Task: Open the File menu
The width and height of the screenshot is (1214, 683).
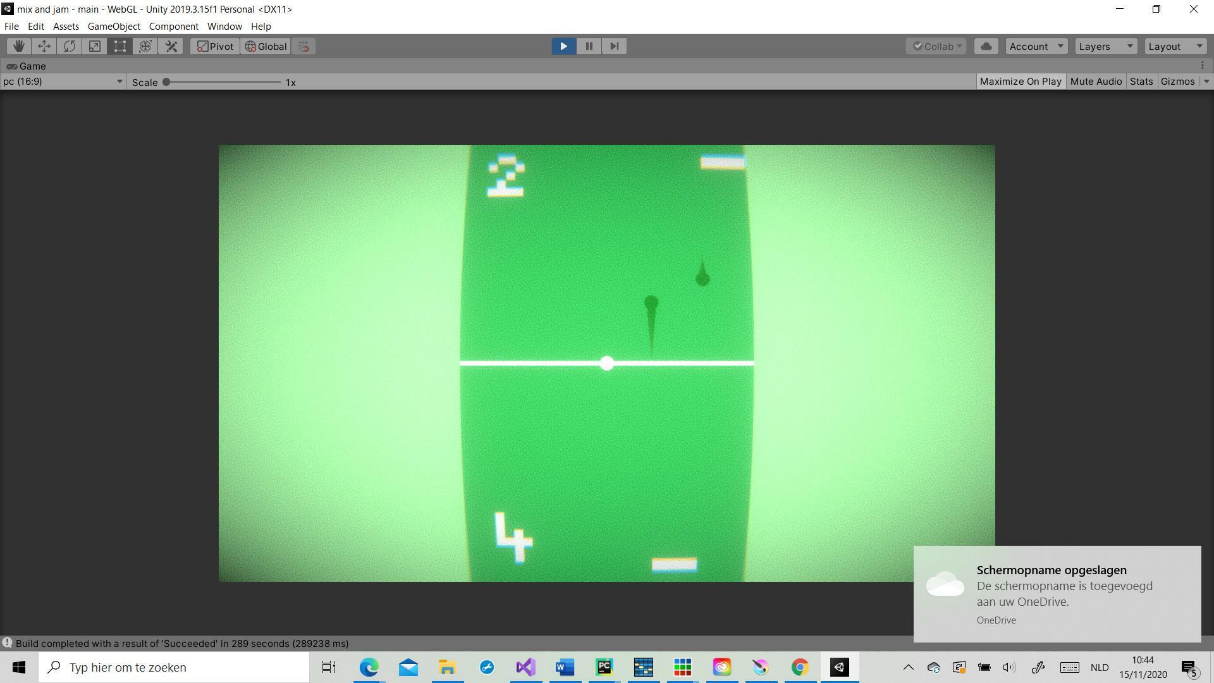Action: coord(11,27)
